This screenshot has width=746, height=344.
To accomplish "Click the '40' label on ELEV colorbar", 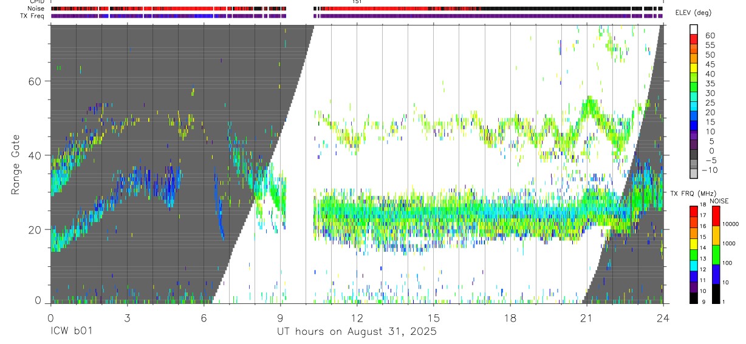I will (710, 74).
